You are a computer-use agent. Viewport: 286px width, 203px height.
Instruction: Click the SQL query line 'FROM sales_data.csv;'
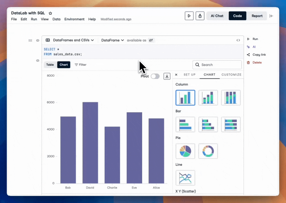click(63, 54)
